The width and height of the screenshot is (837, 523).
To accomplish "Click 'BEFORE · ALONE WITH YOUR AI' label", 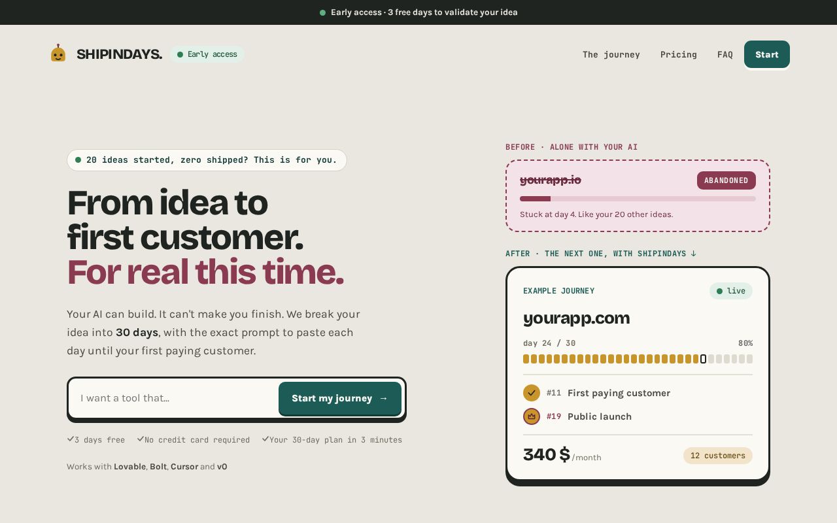I will click(572, 147).
